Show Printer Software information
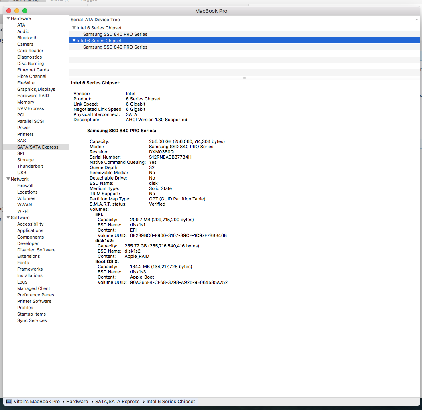Viewport: 422px width, 410px height. coord(34,301)
